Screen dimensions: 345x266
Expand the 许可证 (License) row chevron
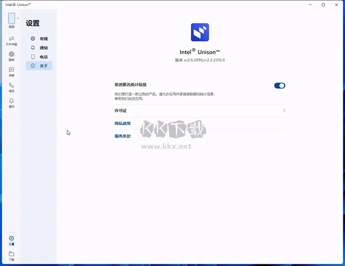[x=284, y=111]
